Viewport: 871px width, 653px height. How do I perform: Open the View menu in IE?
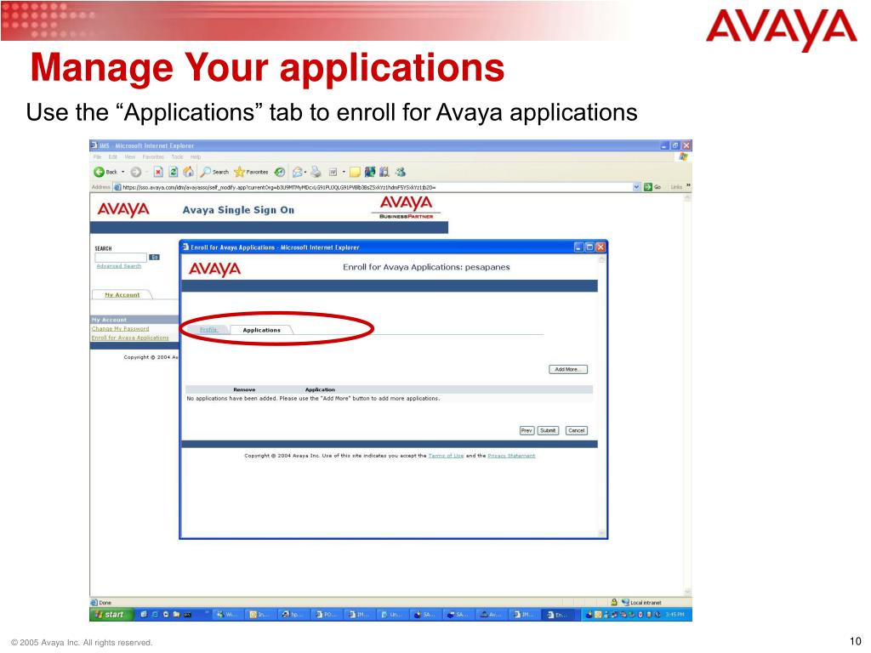[x=130, y=157]
